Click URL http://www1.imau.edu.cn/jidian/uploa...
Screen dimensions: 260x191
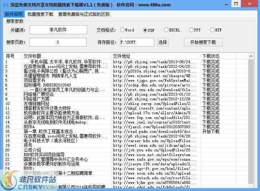[154, 146]
